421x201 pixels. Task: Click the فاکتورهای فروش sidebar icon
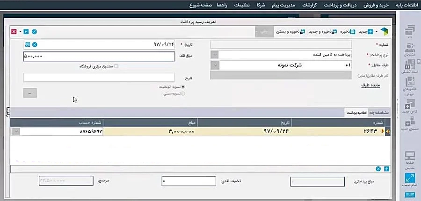click(409, 86)
